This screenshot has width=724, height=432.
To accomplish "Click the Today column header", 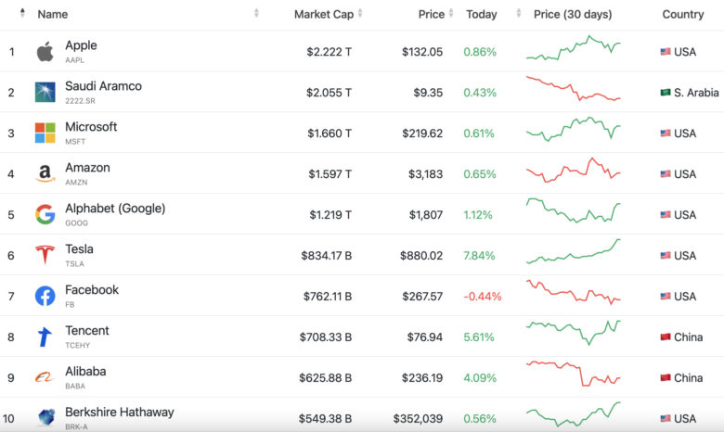I will [481, 14].
